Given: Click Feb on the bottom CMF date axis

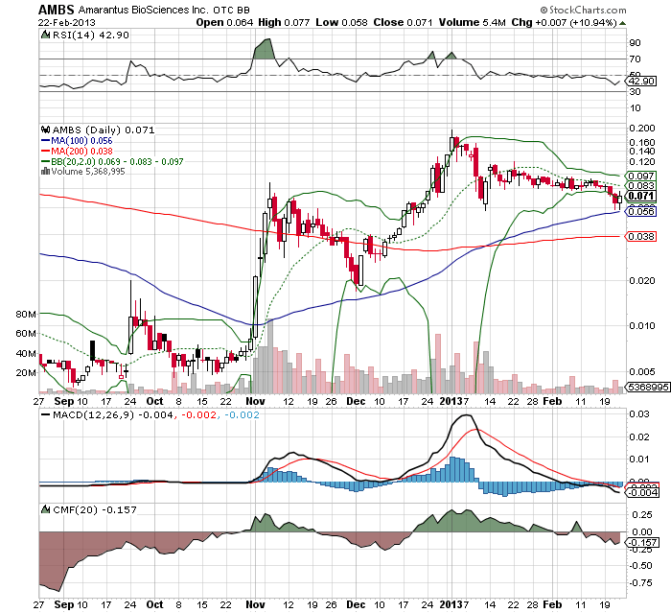Looking at the screenshot, I should coord(552,604).
